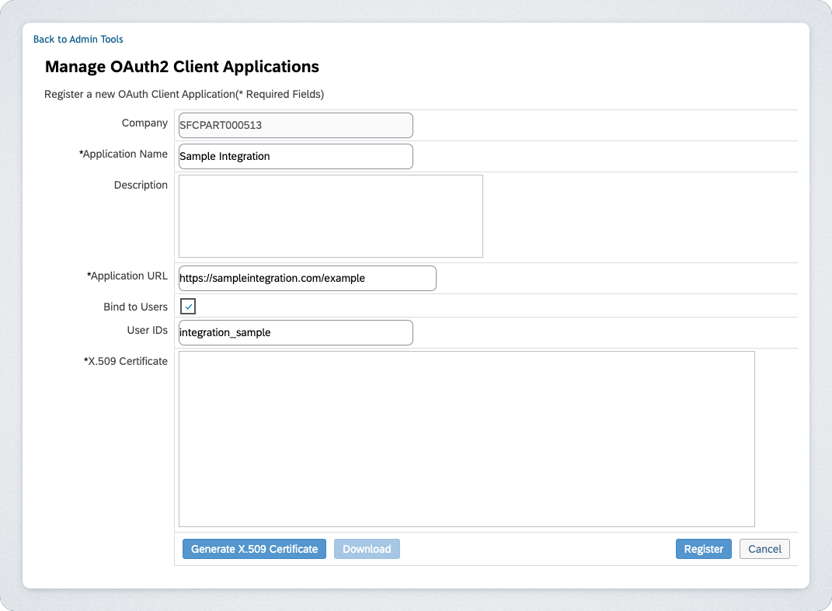Viewport: 832px width, 611px height.
Task: Click inside the large X.509 Certificate text area
Action: (x=466, y=439)
